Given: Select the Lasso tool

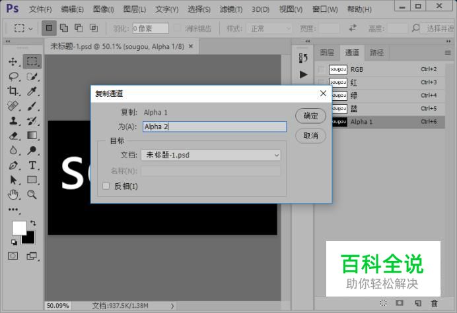Looking at the screenshot, I should point(13,76).
